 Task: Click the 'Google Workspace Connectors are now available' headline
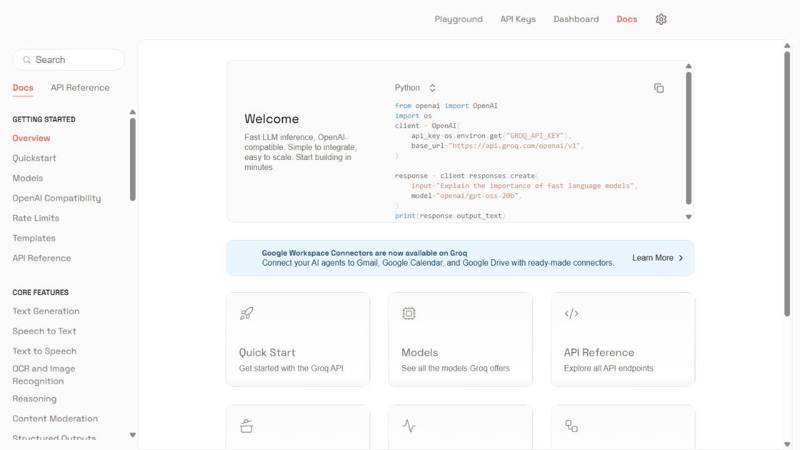click(364, 253)
